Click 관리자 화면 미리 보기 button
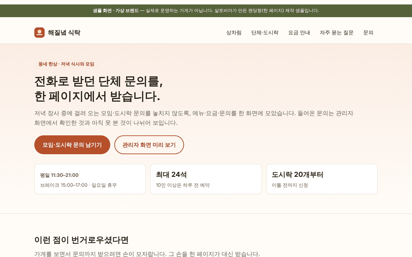The width and height of the screenshot is (412, 257). tap(149, 145)
